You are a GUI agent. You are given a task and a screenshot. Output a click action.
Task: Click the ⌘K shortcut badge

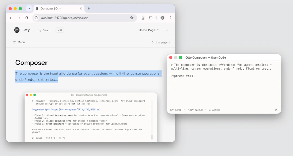tap(60, 30)
